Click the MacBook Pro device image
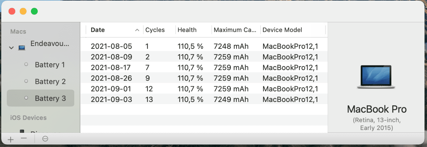427x147 pixels. click(x=376, y=77)
